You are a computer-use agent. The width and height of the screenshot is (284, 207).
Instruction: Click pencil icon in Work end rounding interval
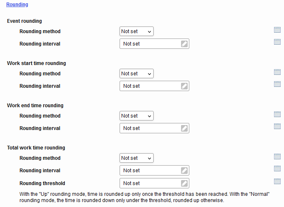tap(184, 128)
